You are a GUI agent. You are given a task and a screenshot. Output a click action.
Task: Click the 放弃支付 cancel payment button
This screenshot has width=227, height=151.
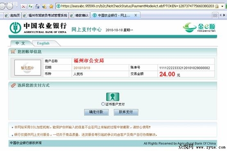[x=126, y=112]
